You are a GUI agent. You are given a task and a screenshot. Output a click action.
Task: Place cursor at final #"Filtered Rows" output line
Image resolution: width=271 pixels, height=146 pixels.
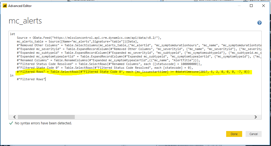[31, 79]
